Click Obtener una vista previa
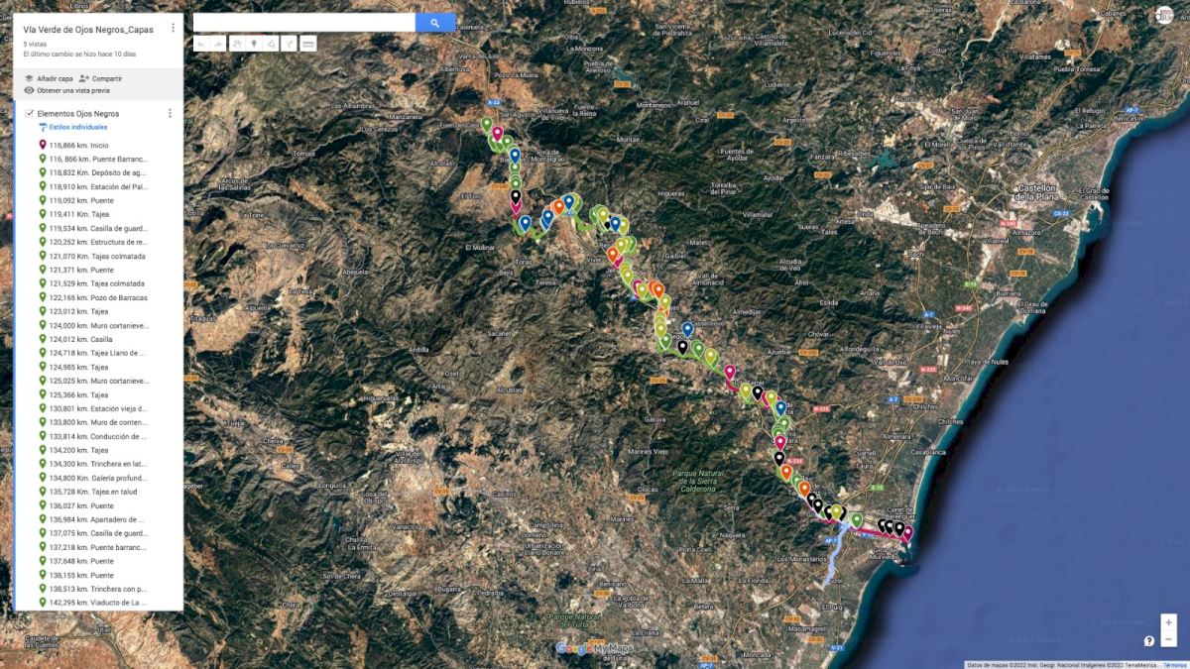 [x=66, y=90]
